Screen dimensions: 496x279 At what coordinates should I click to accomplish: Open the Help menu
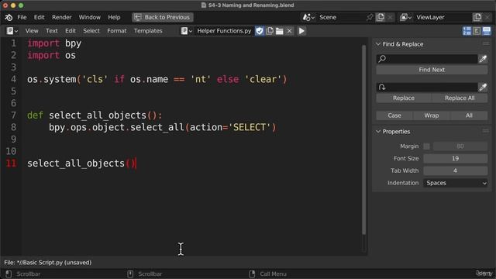click(x=114, y=17)
